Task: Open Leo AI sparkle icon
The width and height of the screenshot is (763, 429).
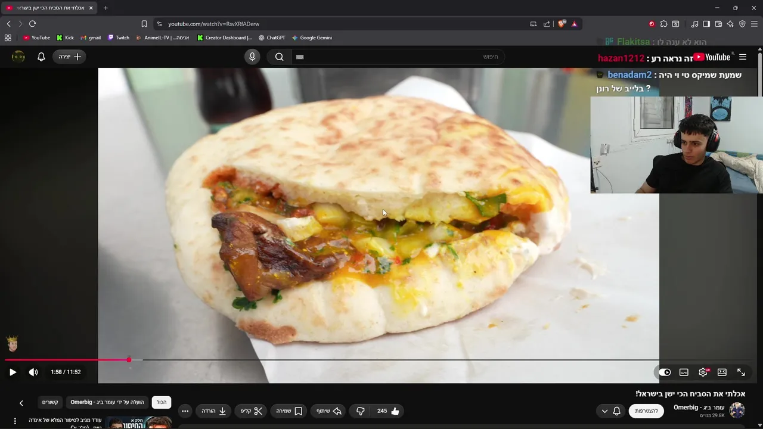Action: (x=730, y=24)
